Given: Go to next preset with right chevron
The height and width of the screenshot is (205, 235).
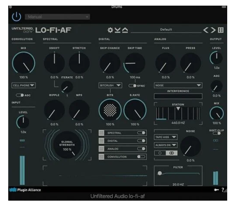Looking at the screenshot, I should tap(213, 30).
